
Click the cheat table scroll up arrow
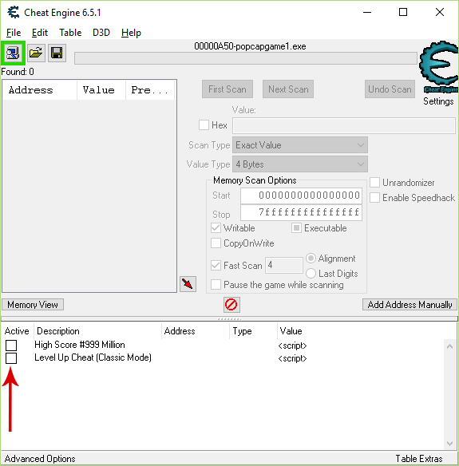click(x=449, y=346)
